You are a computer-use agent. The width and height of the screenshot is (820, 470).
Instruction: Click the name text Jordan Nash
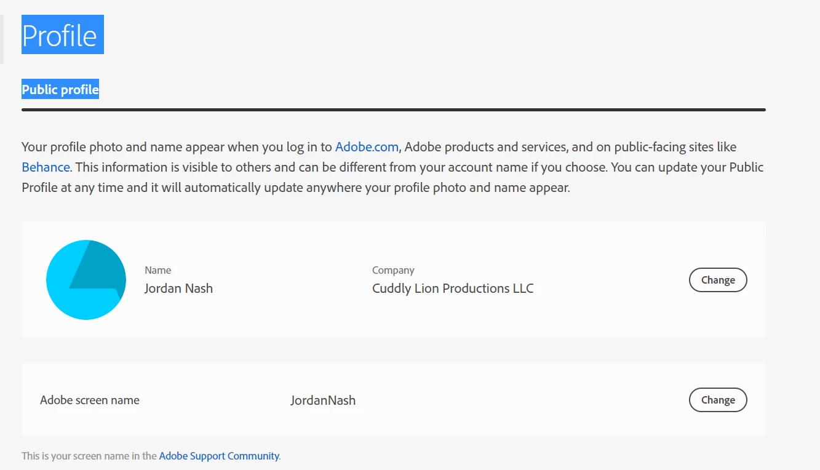(178, 289)
